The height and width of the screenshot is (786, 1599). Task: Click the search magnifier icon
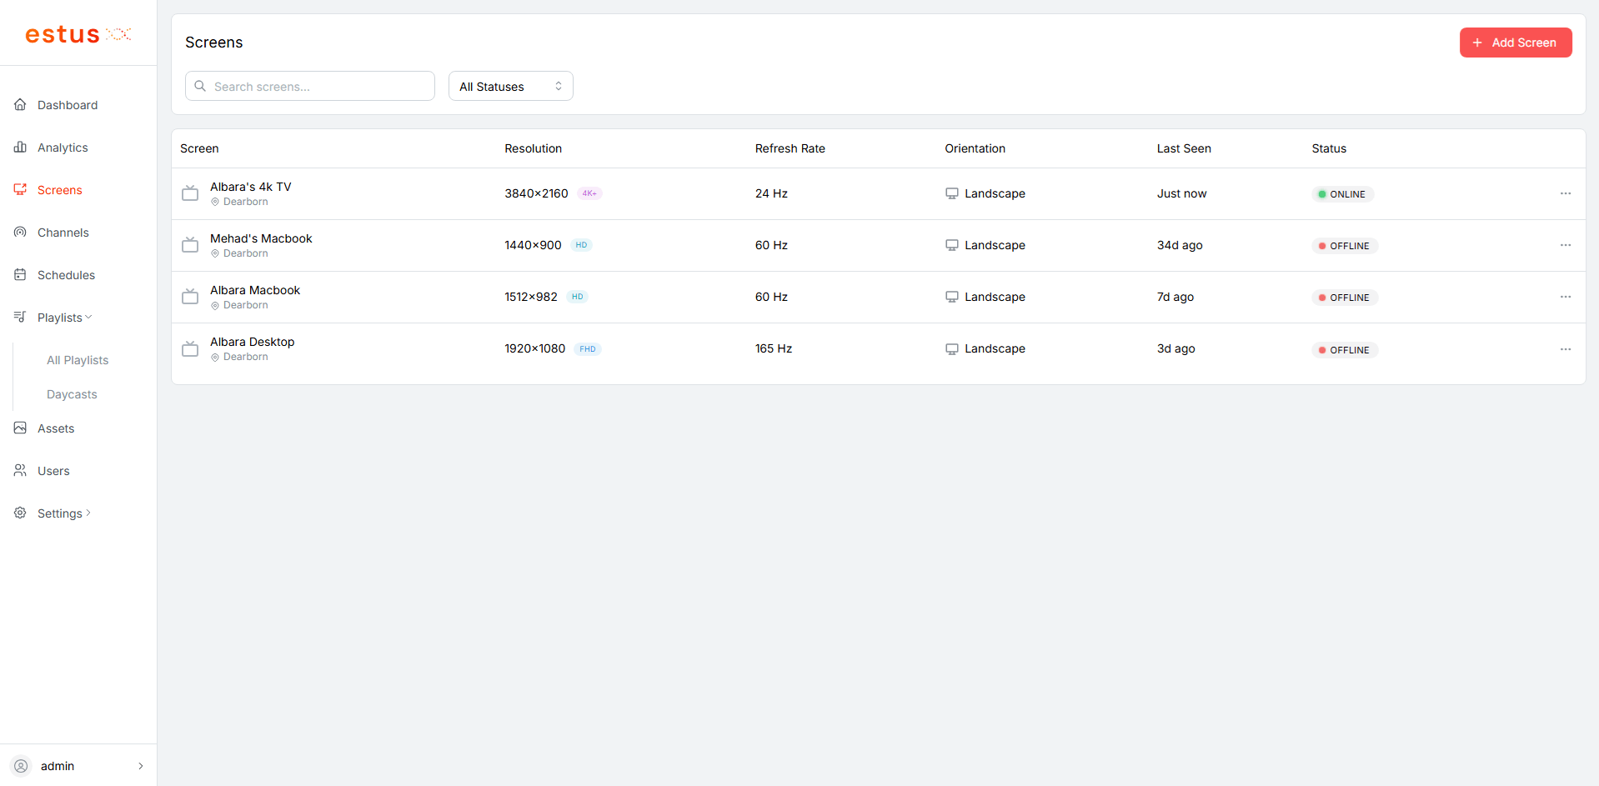(200, 86)
